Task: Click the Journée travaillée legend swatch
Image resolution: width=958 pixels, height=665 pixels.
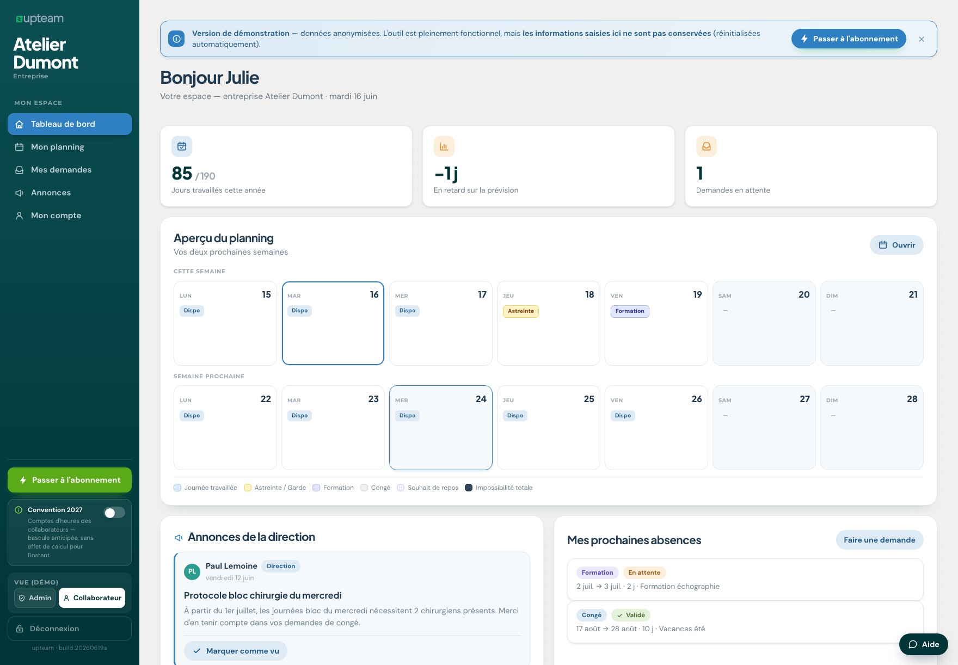Action: click(177, 488)
